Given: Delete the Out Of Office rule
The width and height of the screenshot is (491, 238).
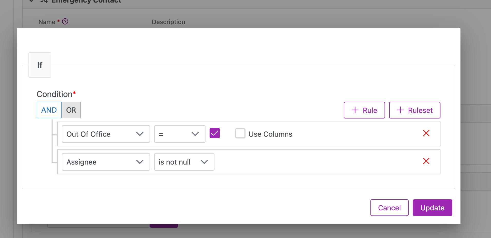Looking at the screenshot, I should (426, 133).
